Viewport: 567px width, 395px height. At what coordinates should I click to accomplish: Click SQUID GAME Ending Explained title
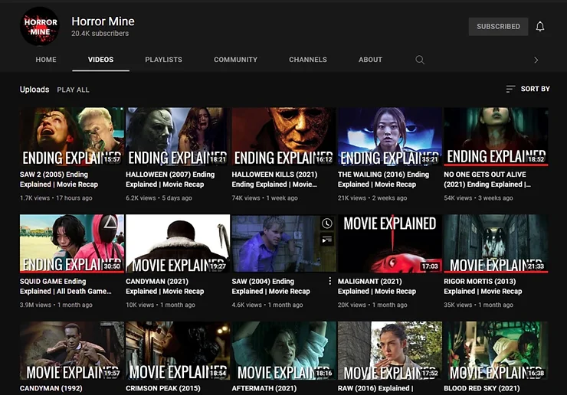[65, 286]
